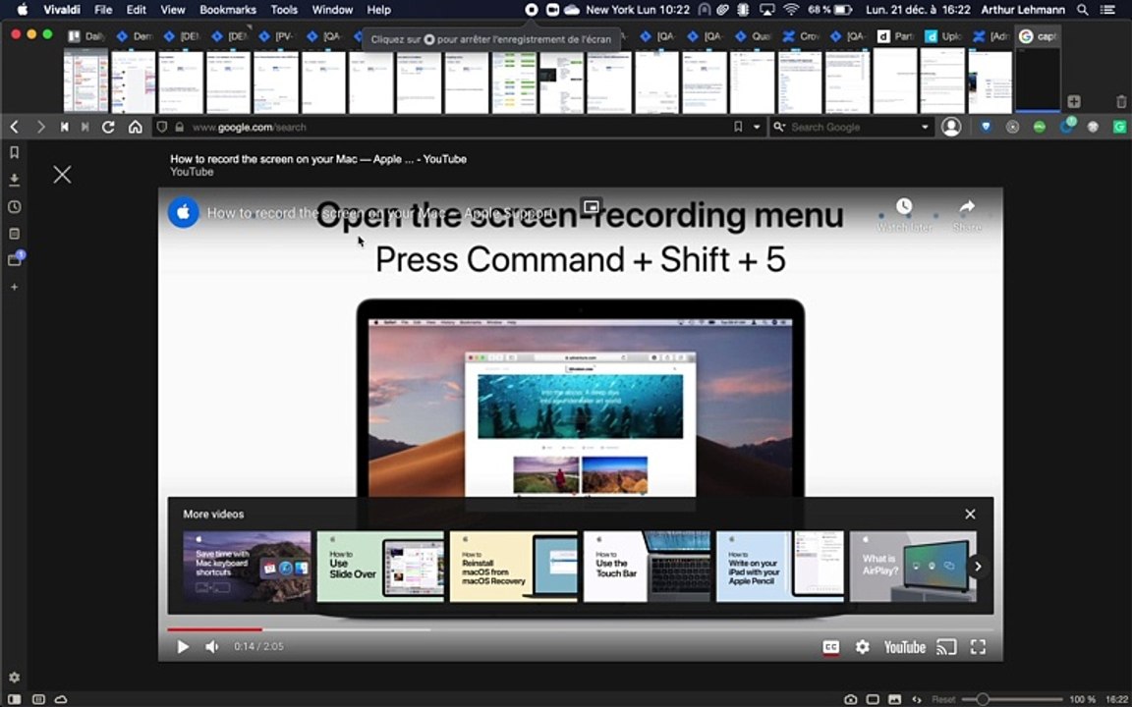
Task: Click Watch later on the video
Action: click(x=904, y=215)
